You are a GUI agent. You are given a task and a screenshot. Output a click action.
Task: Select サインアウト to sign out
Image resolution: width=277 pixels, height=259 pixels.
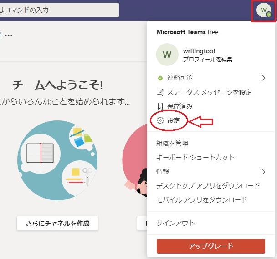pos(175,223)
